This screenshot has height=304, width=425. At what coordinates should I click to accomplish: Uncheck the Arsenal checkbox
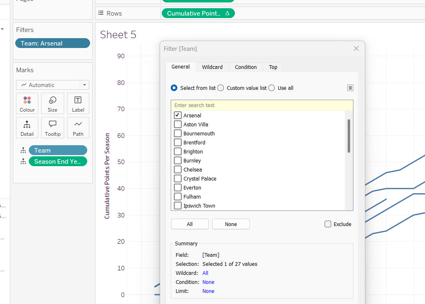[x=178, y=115]
